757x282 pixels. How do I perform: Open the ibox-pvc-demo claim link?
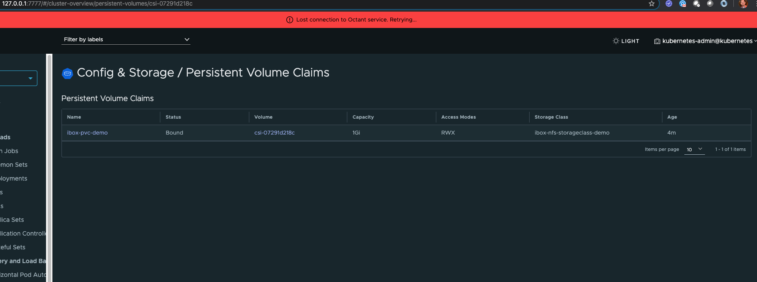[x=87, y=133]
